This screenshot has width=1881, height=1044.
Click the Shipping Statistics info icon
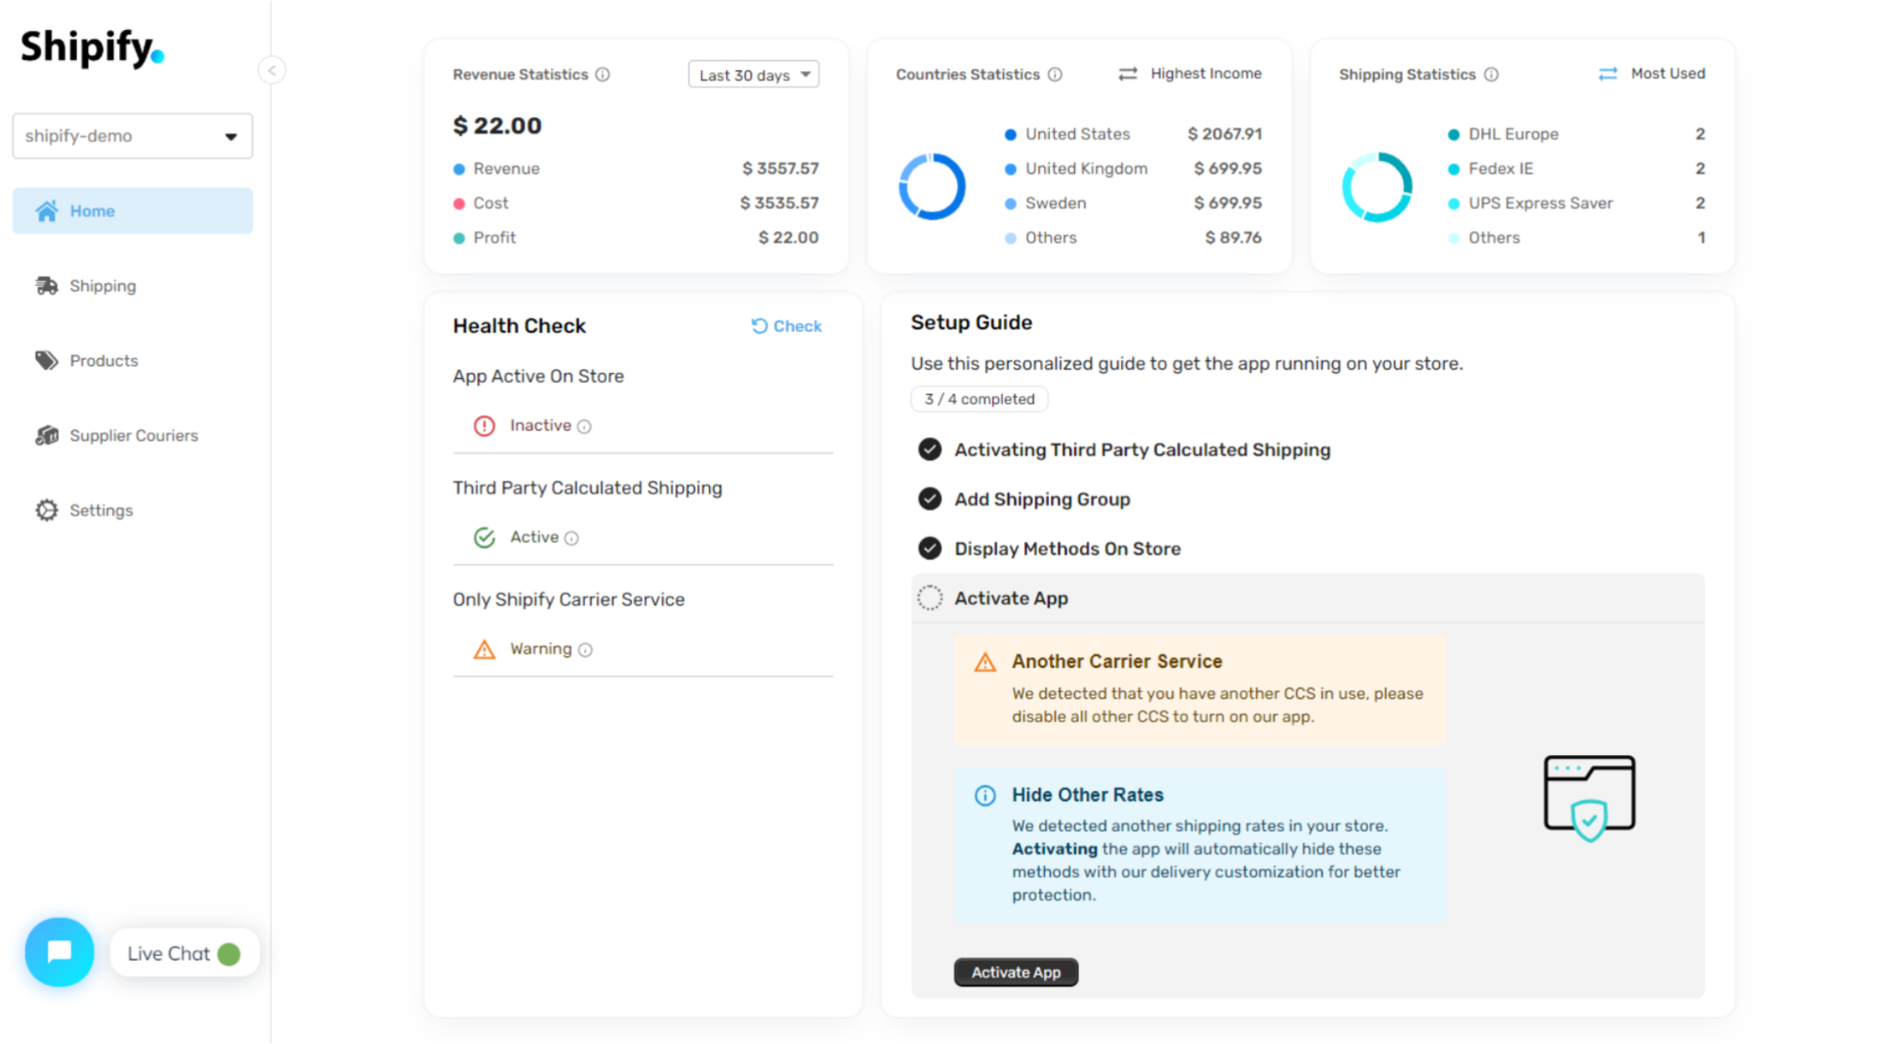click(x=1491, y=74)
